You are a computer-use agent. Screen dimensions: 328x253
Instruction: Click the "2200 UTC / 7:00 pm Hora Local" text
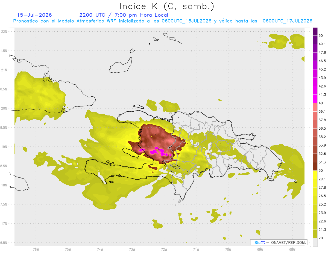(x=124, y=15)
